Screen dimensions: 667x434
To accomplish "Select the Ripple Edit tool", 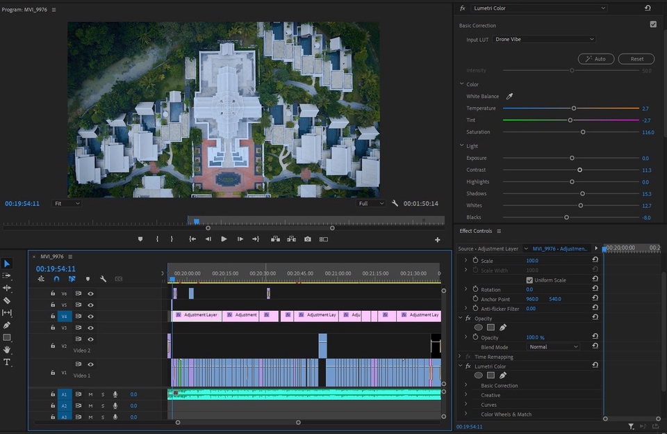I will [7, 288].
